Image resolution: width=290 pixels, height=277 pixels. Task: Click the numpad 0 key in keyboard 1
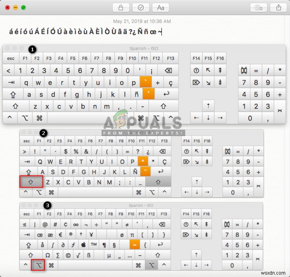pos(250,118)
